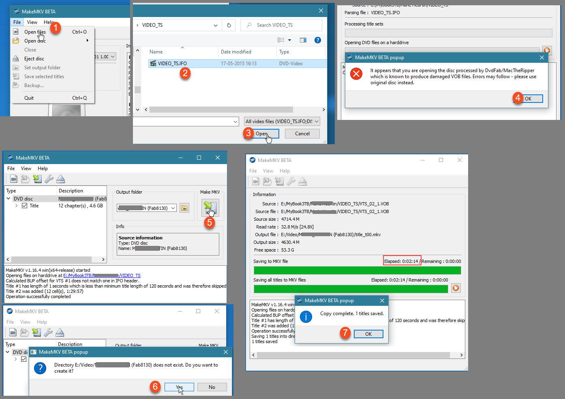Click Save titles toolbar icon in Output folder window
Image resolution: width=565 pixels, height=399 pixels.
click(x=37, y=179)
